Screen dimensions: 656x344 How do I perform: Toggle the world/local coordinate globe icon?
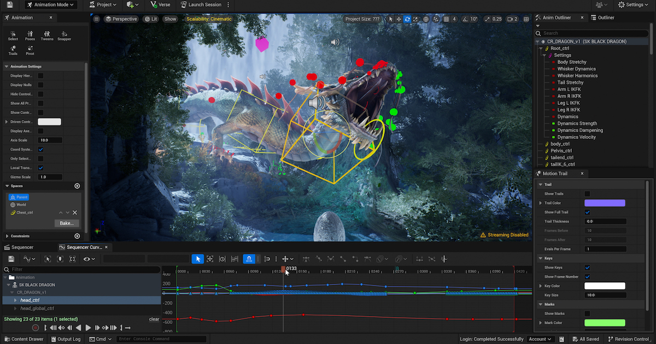(x=426, y=19)
